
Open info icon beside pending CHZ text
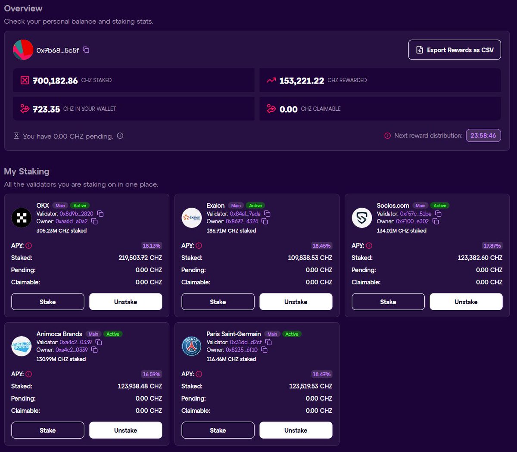[x=120, y=136]
